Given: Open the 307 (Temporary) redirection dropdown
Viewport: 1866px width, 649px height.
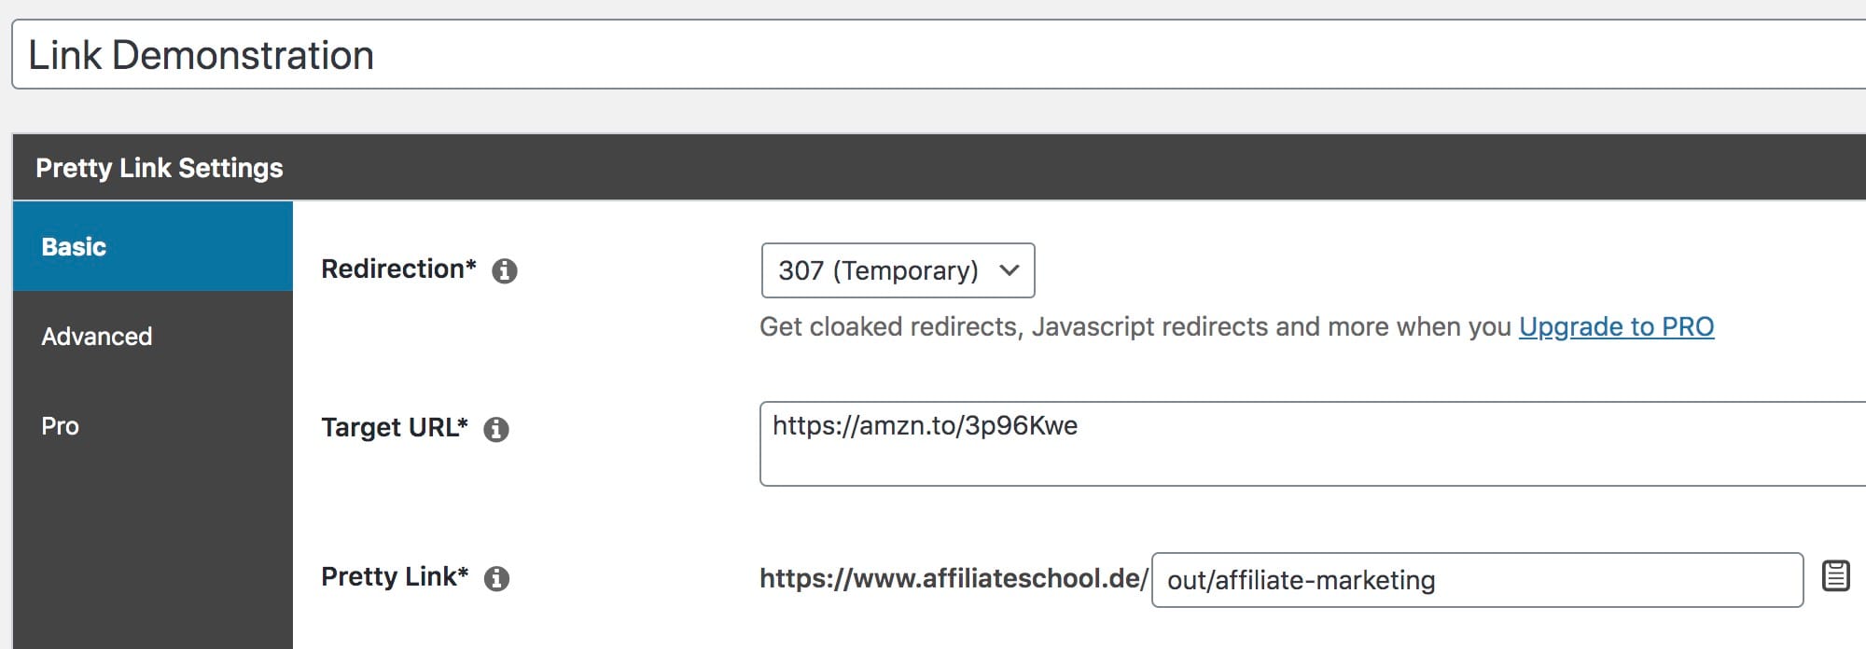Looking at the screenshot, I should 898,270.
